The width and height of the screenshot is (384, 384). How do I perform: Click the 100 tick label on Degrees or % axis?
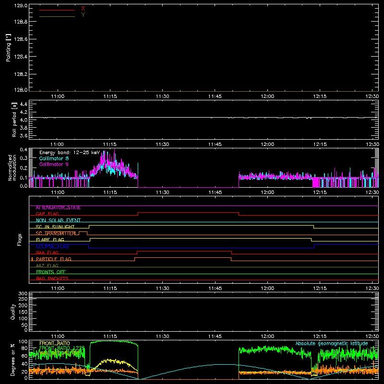point(23,342)
